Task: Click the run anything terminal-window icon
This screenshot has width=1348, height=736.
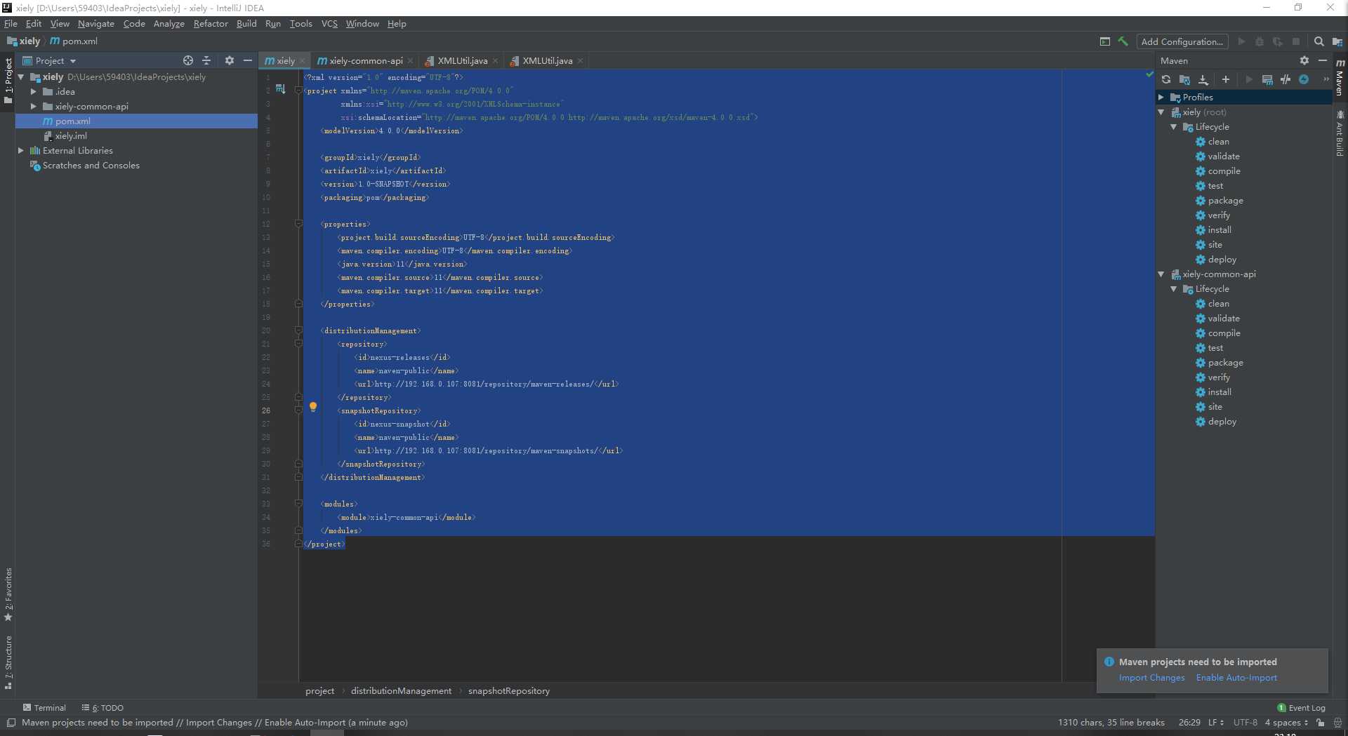Action: pyautogui.click(x=1105, y=41)
